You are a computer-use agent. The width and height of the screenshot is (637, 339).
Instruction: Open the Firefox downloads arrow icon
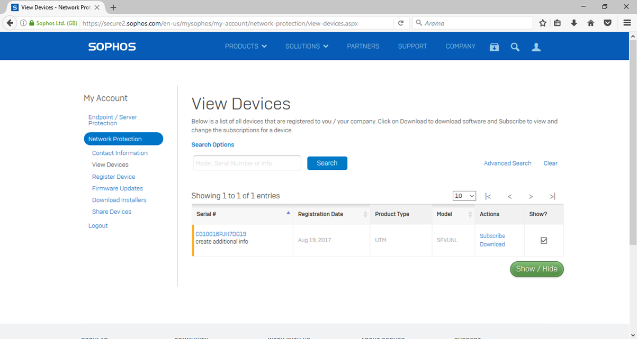click(x=574, y=23)
